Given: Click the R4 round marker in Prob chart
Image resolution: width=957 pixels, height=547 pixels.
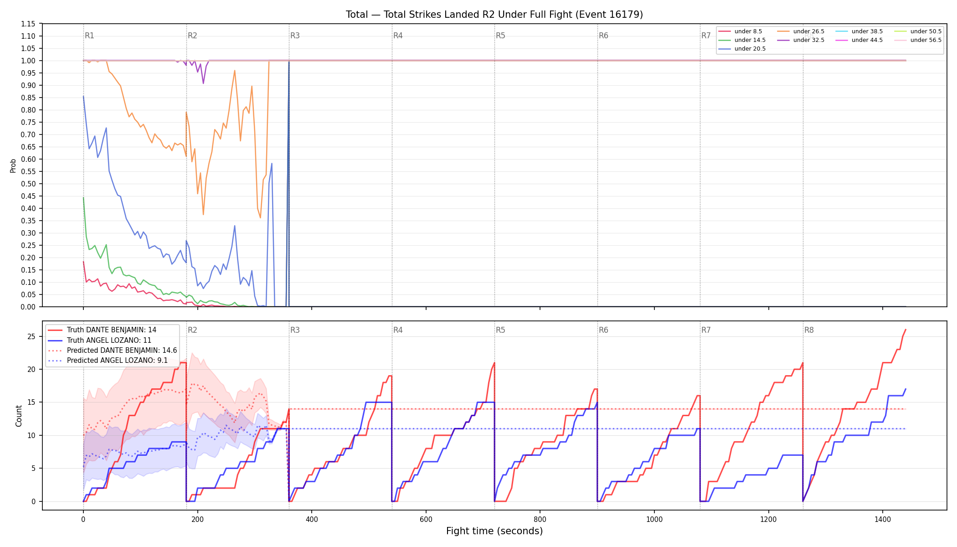Looking at the screenshot, I should [x=398, y=36].
